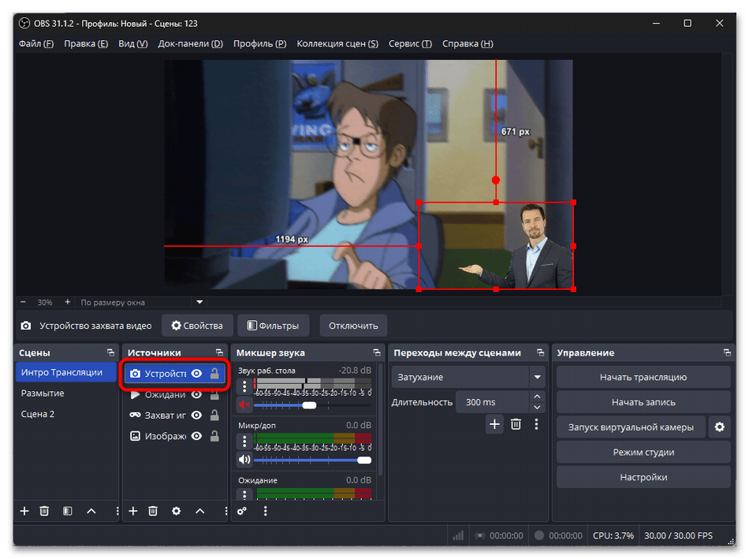This screenshot has height=559, width=749.
Task: Open mixer panel options menu dots
Action: coord(265,511)
